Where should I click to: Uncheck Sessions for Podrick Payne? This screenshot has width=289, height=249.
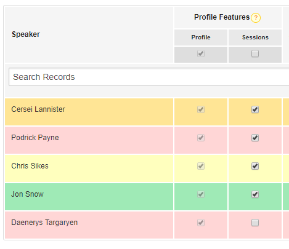point(255,138)
